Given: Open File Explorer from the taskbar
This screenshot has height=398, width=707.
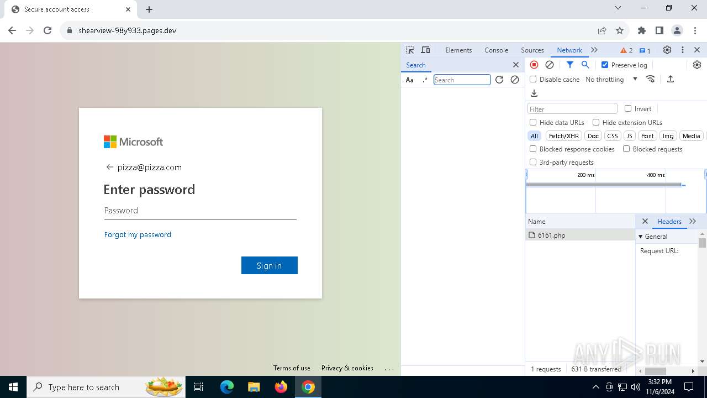Looking at the screenshot, I should pyautogui.click(x=254, y=387).
